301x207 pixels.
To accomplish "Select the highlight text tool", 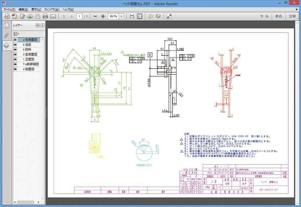I will pos(158,16).
